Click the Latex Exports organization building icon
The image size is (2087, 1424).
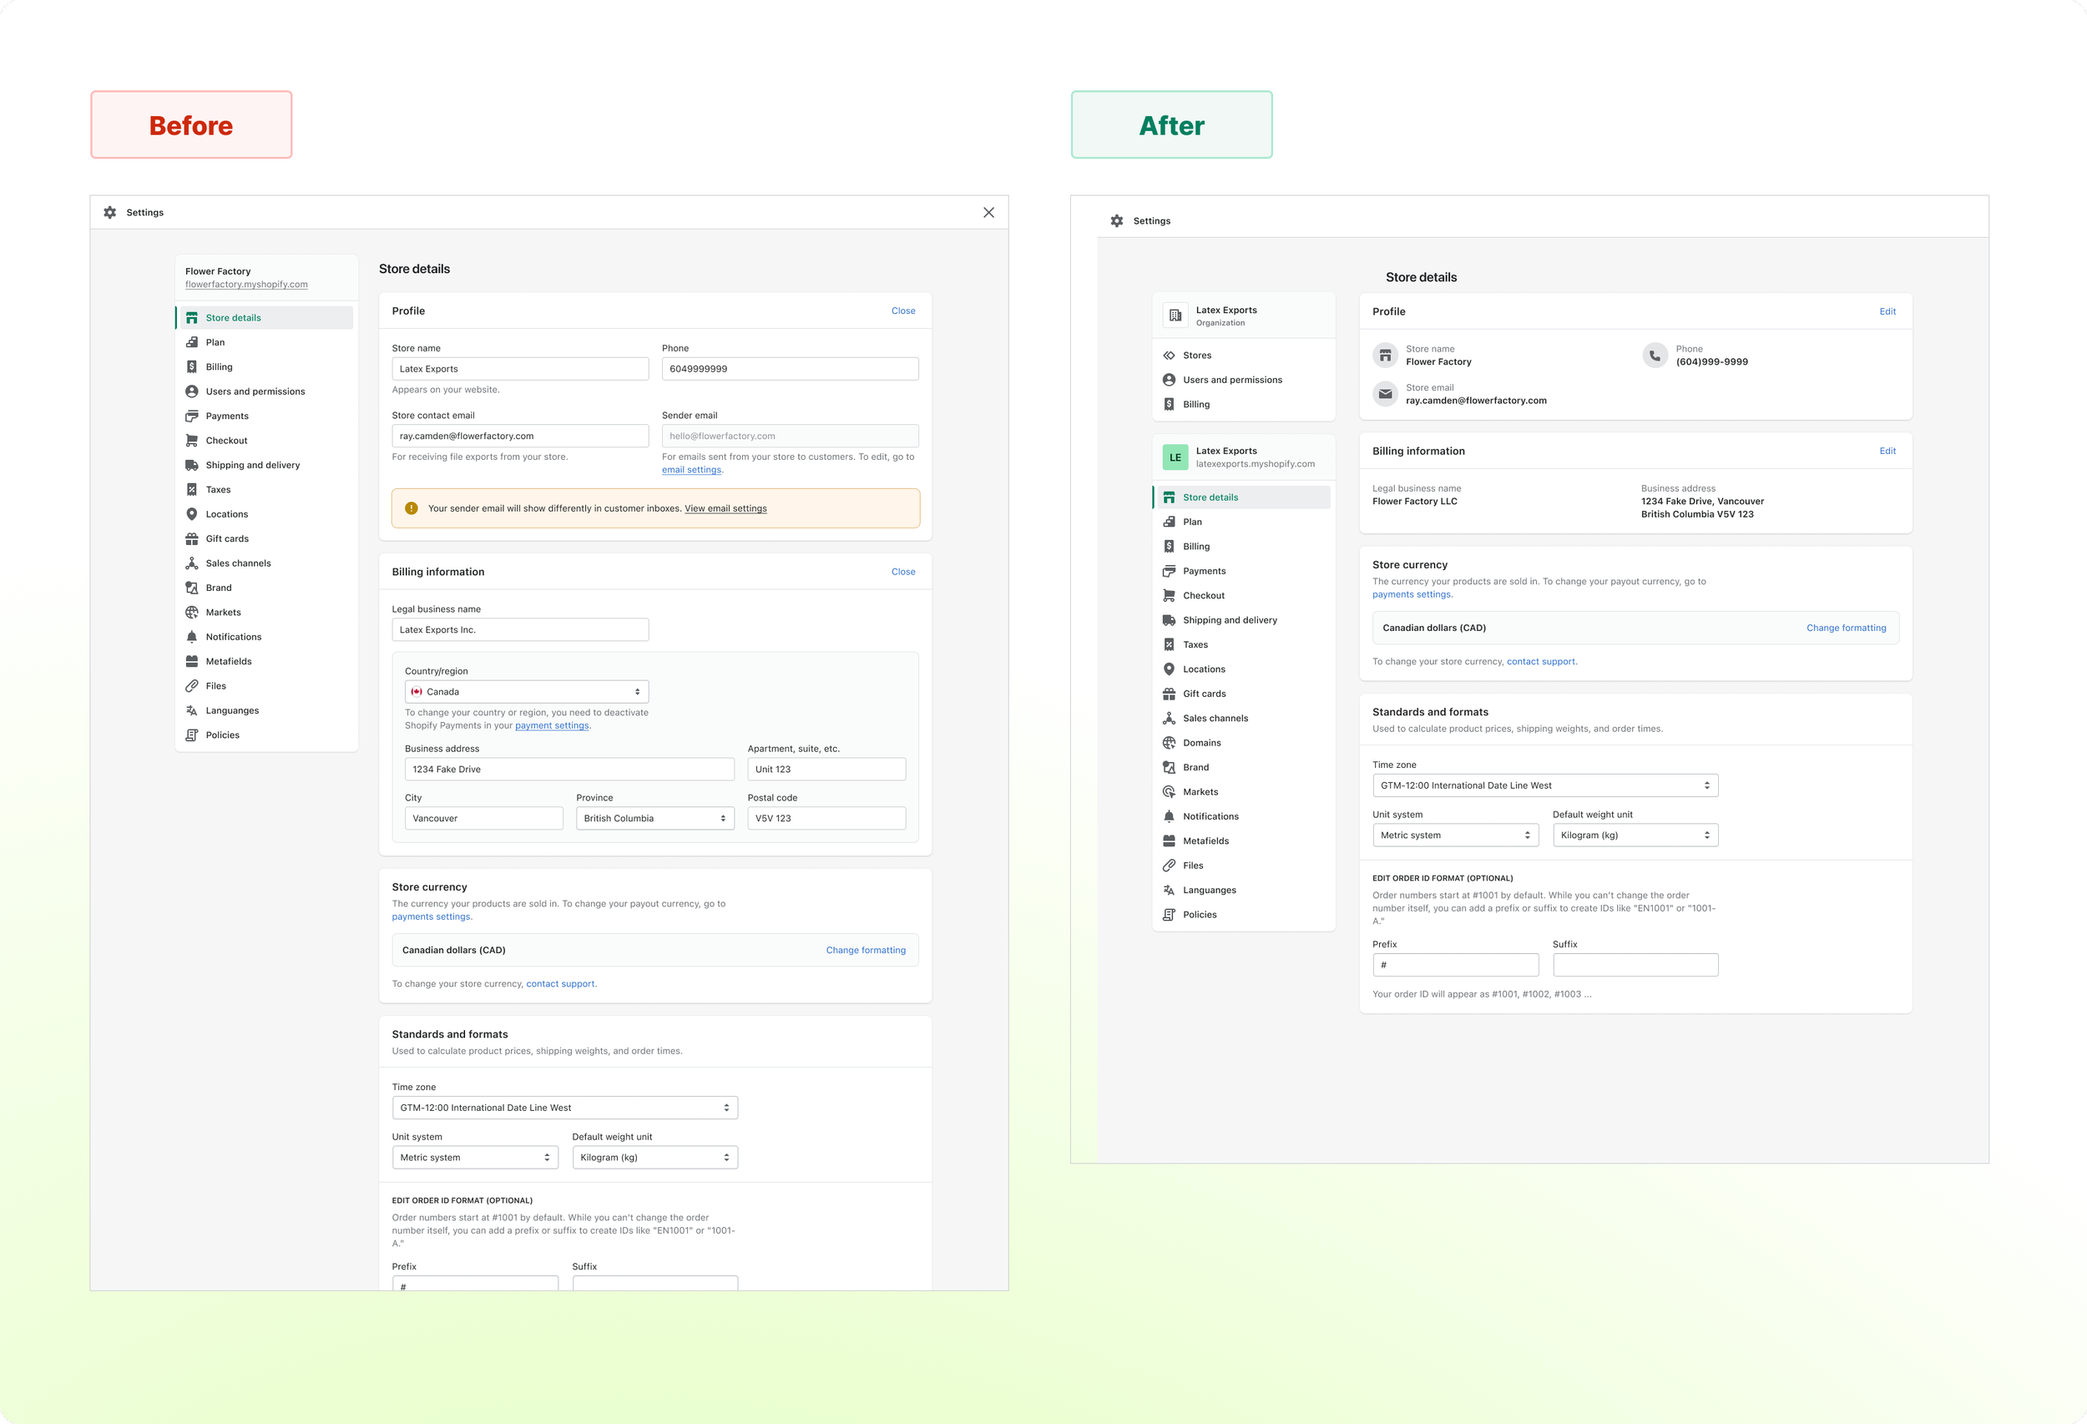[1175, 316]
